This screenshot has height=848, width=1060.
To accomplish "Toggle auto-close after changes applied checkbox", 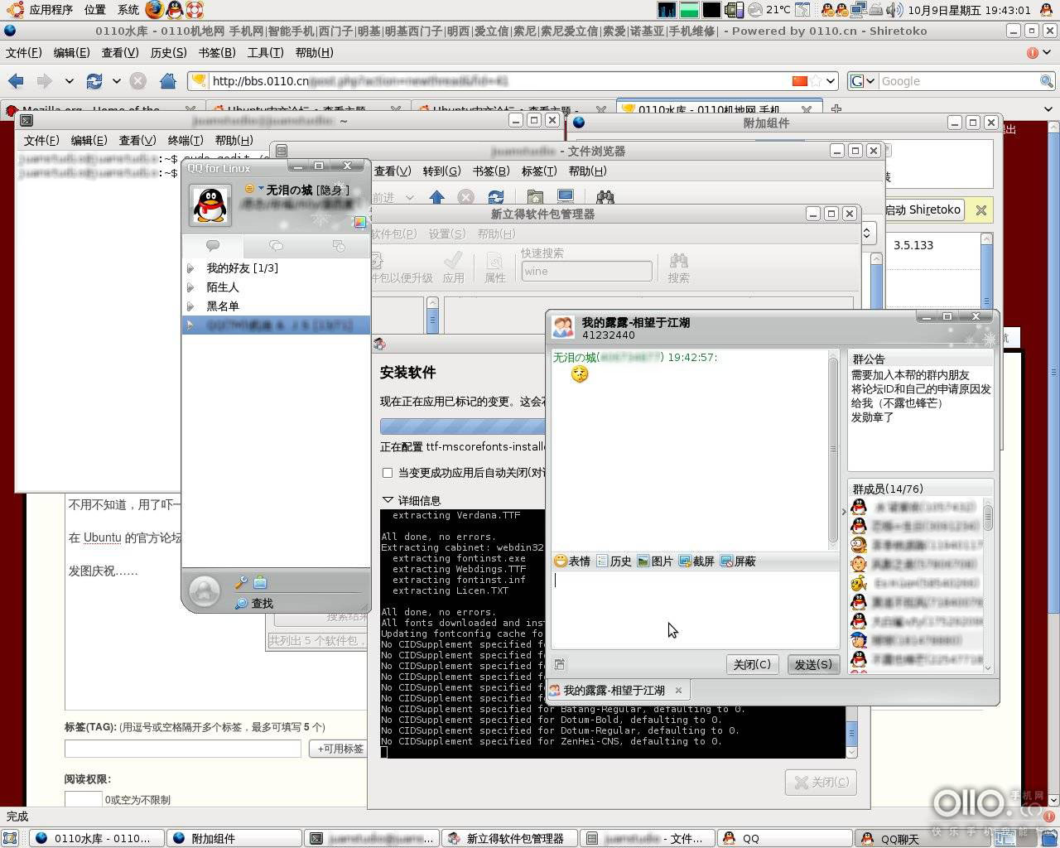I will 387,473.
